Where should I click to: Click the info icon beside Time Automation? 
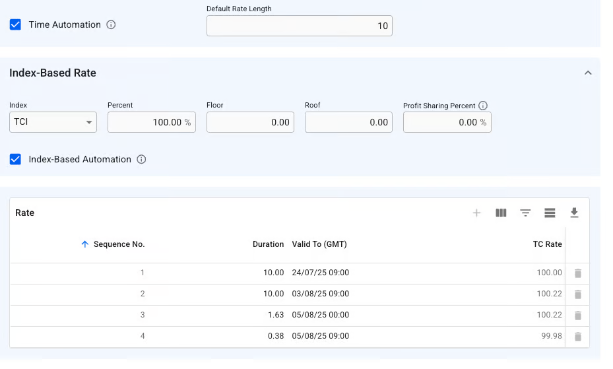point(111,25)
